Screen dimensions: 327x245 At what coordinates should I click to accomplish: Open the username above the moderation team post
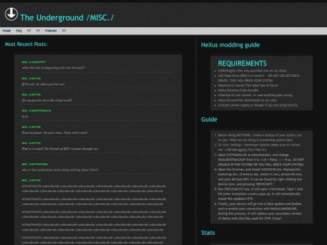[x=35, y=164]
